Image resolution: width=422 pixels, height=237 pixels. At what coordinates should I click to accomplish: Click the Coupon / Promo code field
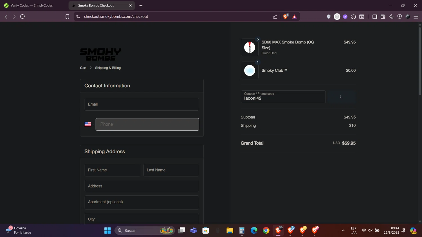[x=283, y=97]
